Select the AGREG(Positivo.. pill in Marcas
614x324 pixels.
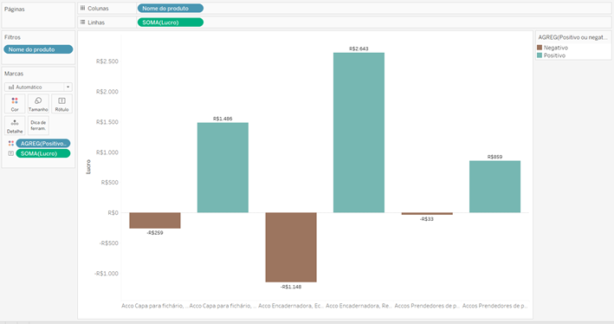(x=43, y=144)
